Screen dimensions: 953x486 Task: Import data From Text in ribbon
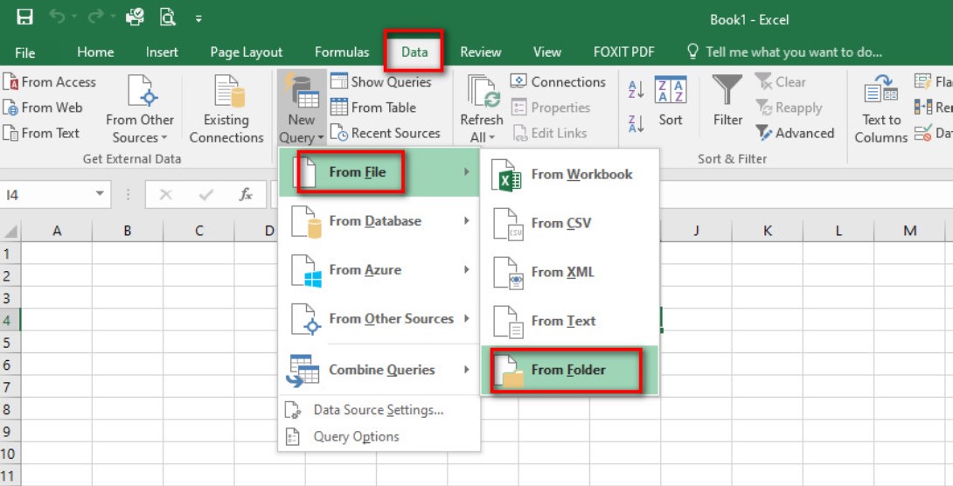pyautogui.click(x=41, y=133)
